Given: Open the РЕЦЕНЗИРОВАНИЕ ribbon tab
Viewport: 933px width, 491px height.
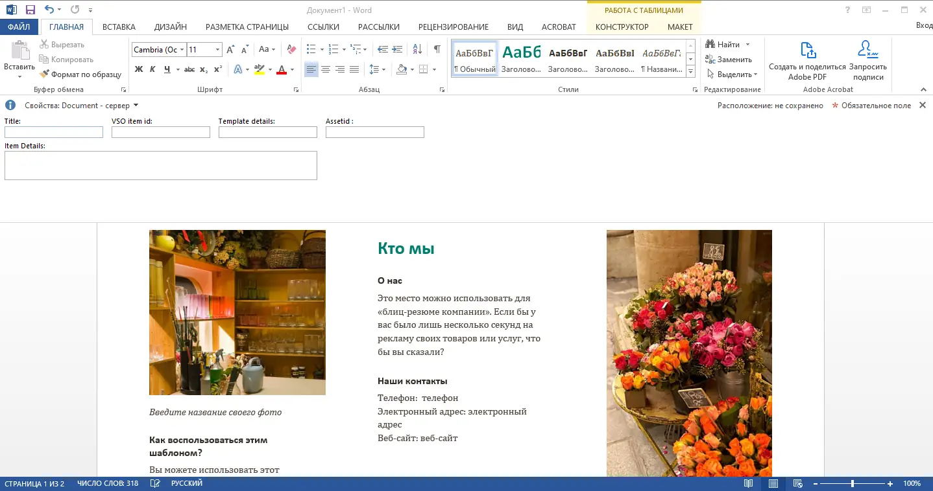Looking at the screenshot, I should pyautogui.click(x=453, y=27).
